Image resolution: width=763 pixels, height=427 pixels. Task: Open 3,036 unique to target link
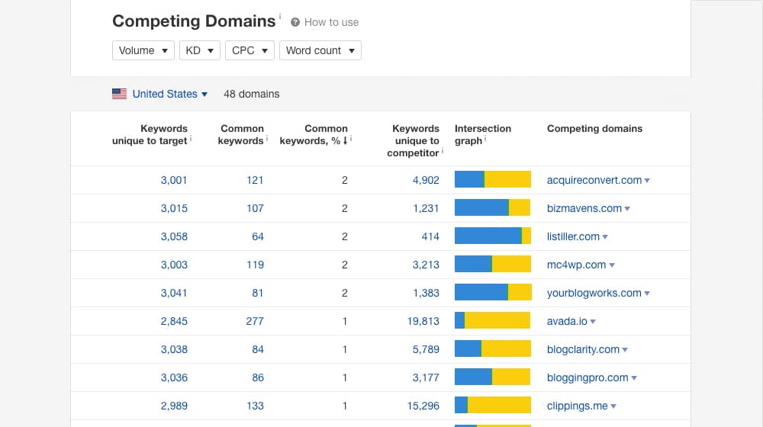click(174, 377)
